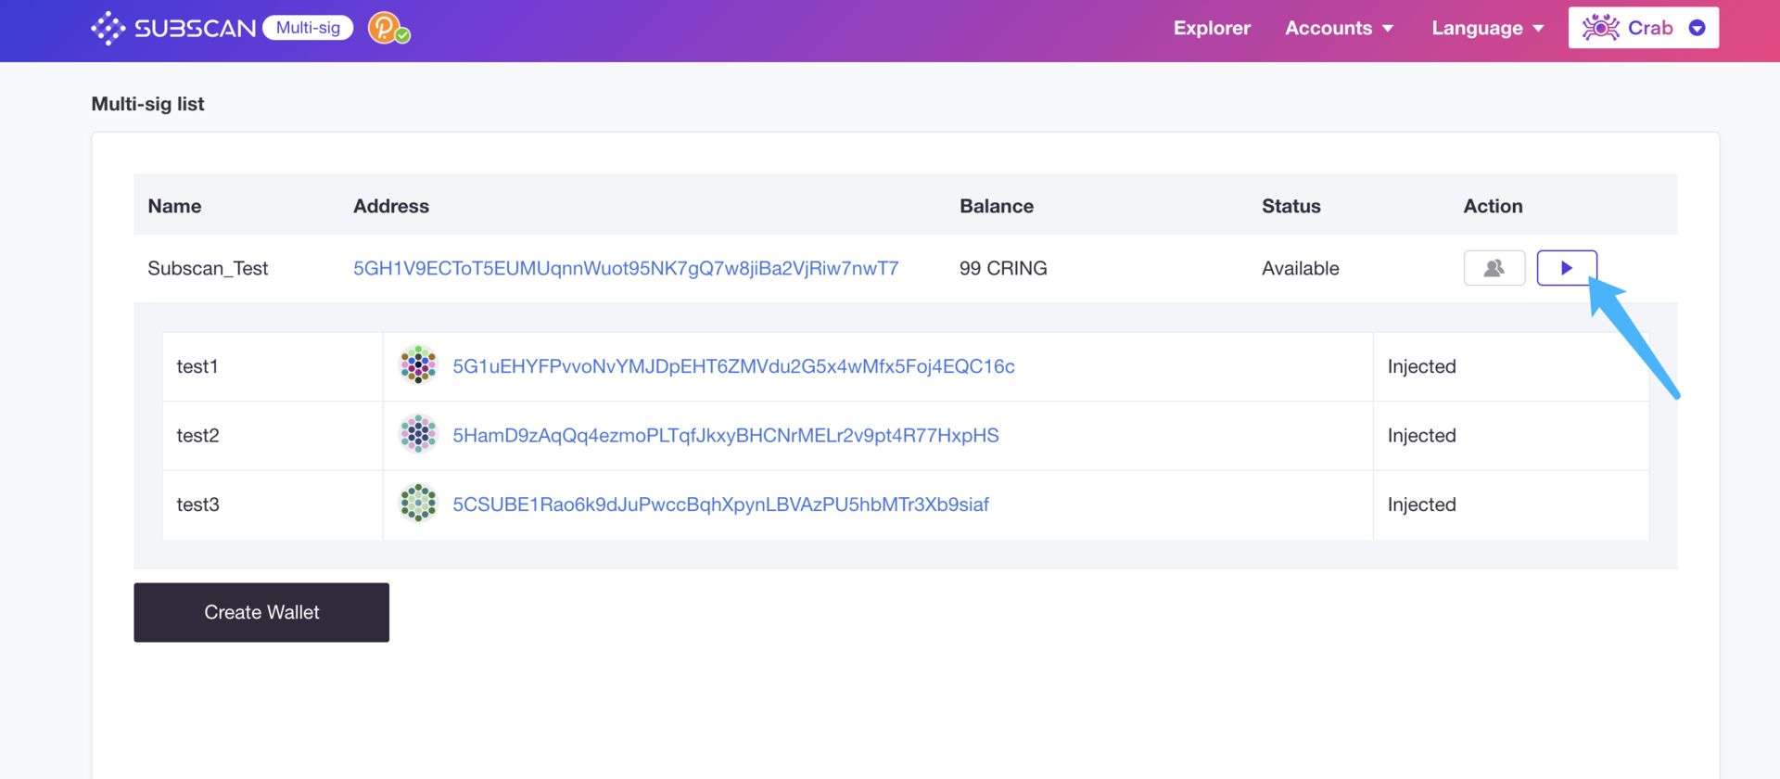Click the Crab network logo icon
This screenshot has width=1780, height=779.
pos(1600,28)
